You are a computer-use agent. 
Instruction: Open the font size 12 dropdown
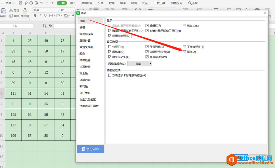pyautogui.click(x=73, y=10)
